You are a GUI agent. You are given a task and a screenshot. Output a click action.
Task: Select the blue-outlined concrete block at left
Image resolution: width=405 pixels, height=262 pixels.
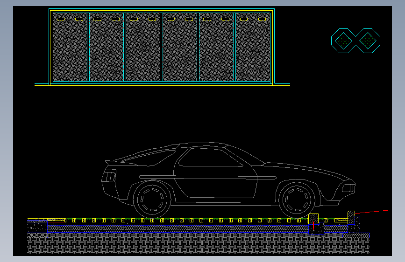coord(37,228)
